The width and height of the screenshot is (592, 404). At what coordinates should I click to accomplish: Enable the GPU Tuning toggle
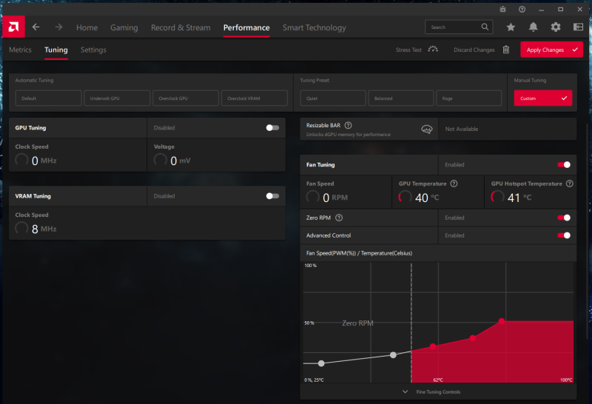pyautogui.click(x=273, y=128)
